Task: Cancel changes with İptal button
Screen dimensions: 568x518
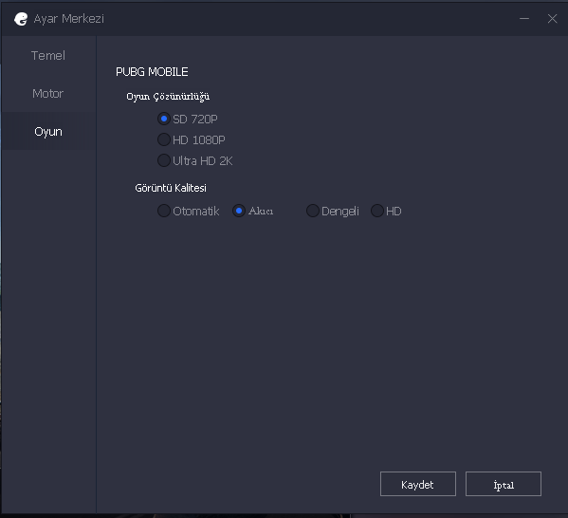Action: coord(504,484)
